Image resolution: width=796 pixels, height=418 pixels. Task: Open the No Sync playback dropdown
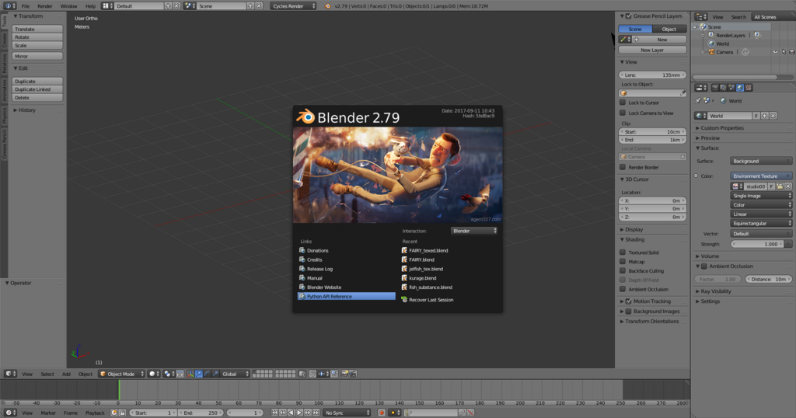[347, 413]
